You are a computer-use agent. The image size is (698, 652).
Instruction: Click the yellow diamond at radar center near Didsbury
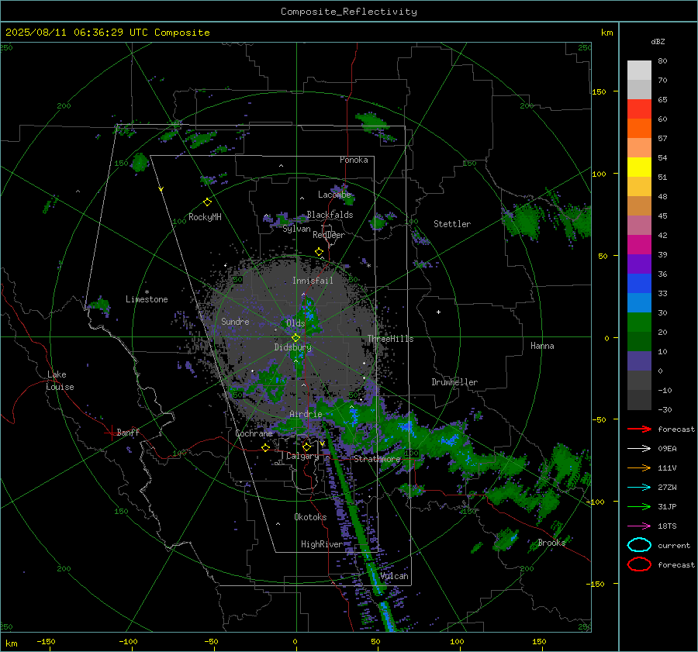click(295, 338)
